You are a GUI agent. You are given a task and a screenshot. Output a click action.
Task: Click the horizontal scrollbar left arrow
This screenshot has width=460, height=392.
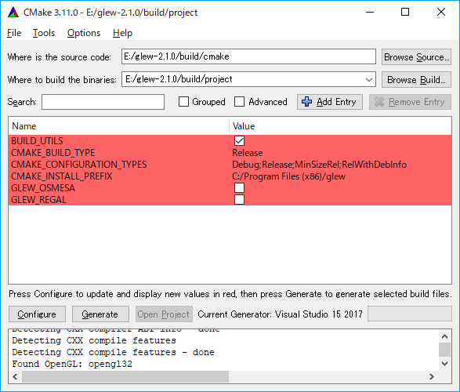coord(15,376)
